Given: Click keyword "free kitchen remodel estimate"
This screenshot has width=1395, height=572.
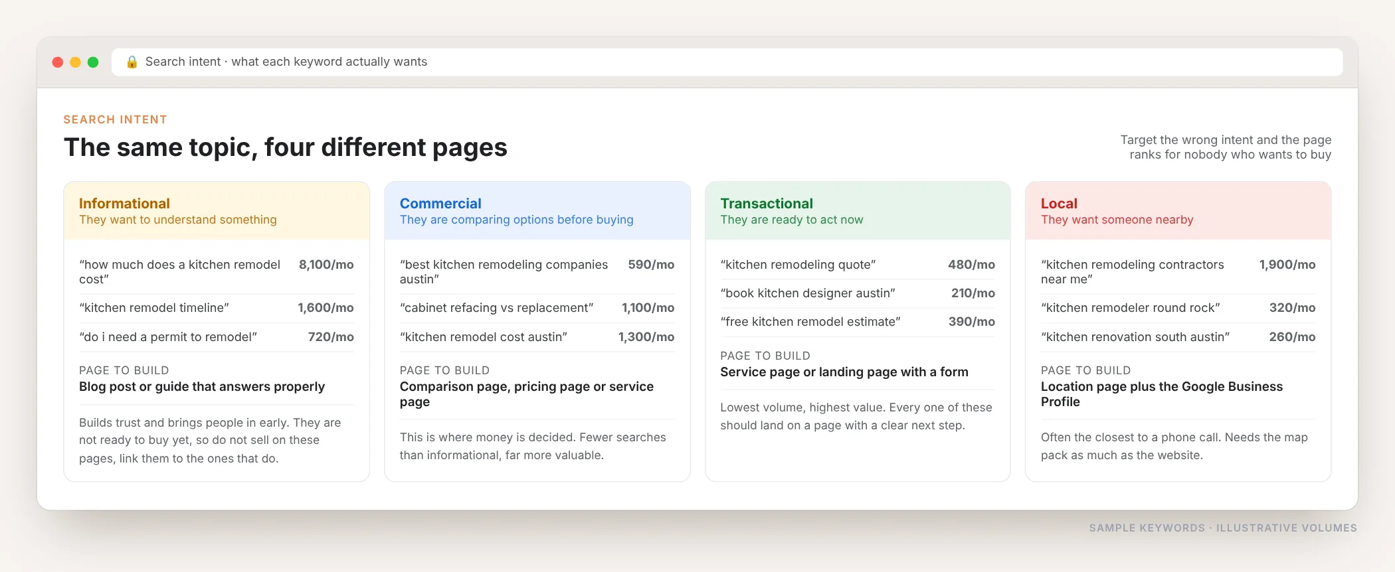Looking at the screenshot, I should pos(810,321).
